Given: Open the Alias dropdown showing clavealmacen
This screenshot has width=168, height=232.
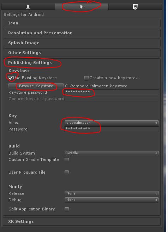Looking at the screenshot, I should coord(112,123).
